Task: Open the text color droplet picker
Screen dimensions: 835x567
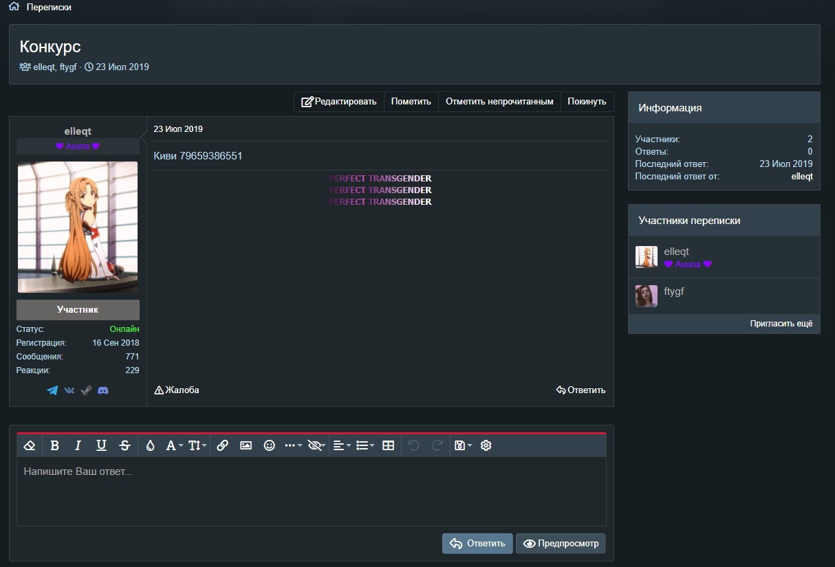Action: point(150,445)
